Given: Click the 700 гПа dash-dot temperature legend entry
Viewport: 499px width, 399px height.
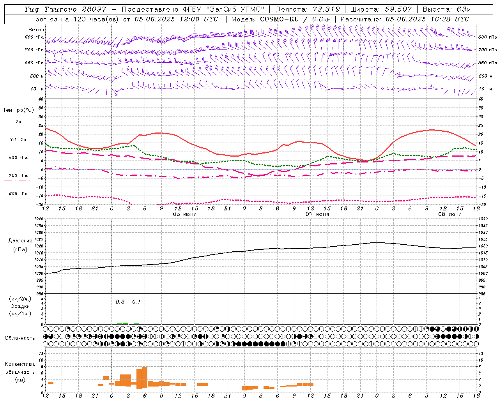Looking at the screenshot, I should tap(18, 176).
